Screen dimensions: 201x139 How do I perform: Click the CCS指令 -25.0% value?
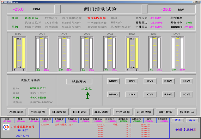(189, 27)
